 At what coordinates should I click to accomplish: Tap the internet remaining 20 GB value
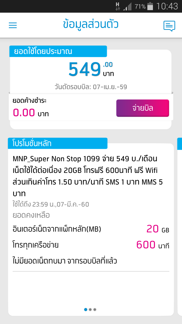pos(157,229)
